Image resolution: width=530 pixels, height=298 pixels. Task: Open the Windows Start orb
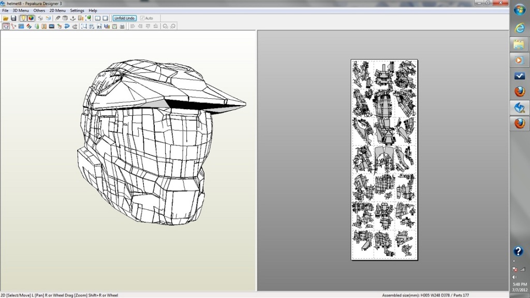tap(520, 9)
